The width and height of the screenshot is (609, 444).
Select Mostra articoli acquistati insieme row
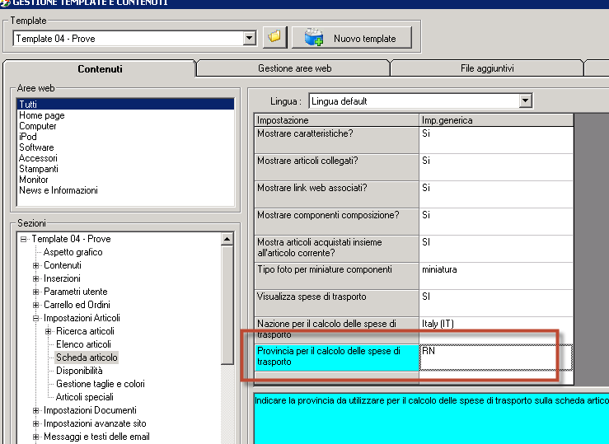click(337, 249)
